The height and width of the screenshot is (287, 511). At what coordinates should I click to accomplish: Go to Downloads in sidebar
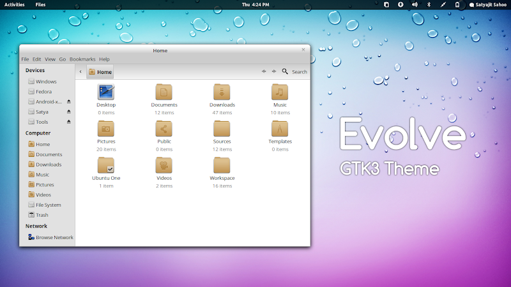point(45,165)
